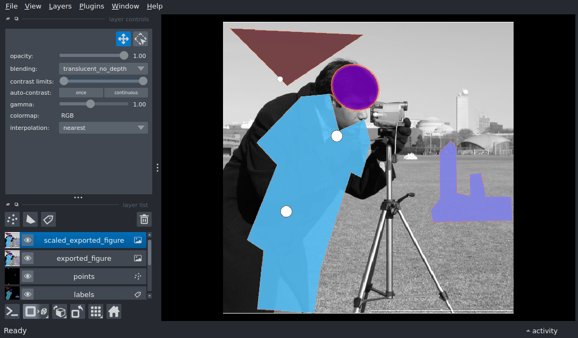This screenshot has height=338, width=578.
Task: Click the RGB colormap value
Action: (68, 116)
